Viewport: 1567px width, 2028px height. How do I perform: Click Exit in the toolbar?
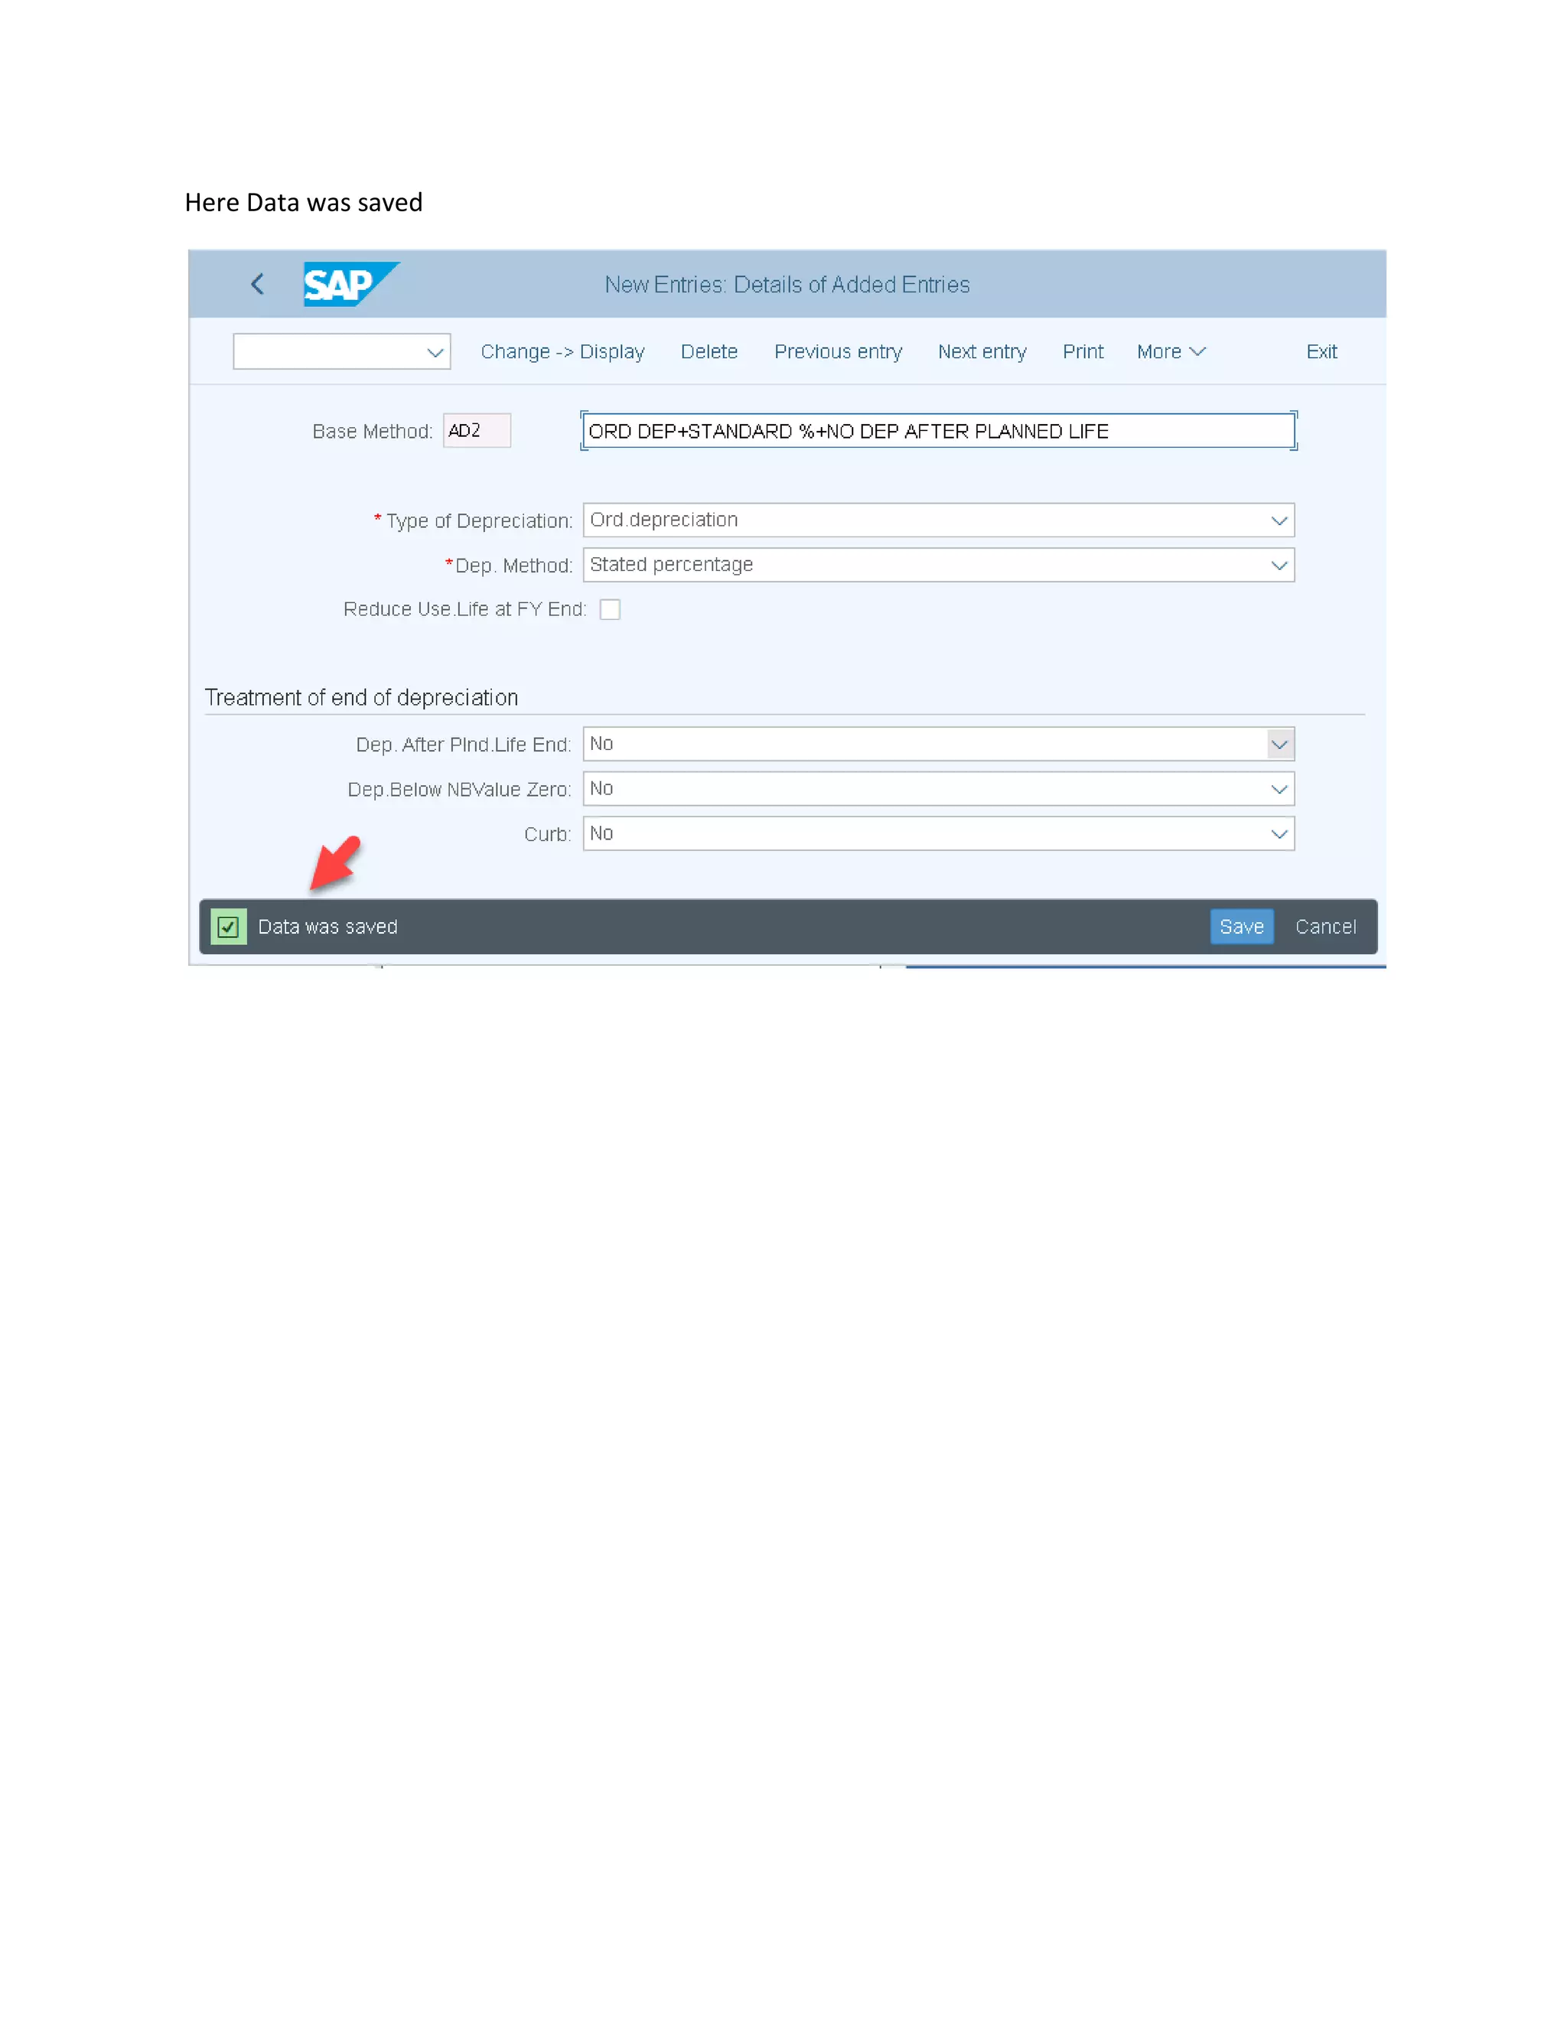coord(1321,352)
